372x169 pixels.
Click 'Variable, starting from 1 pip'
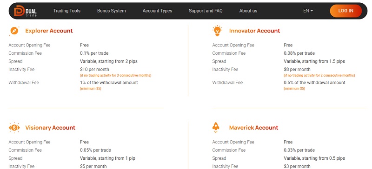107,158
